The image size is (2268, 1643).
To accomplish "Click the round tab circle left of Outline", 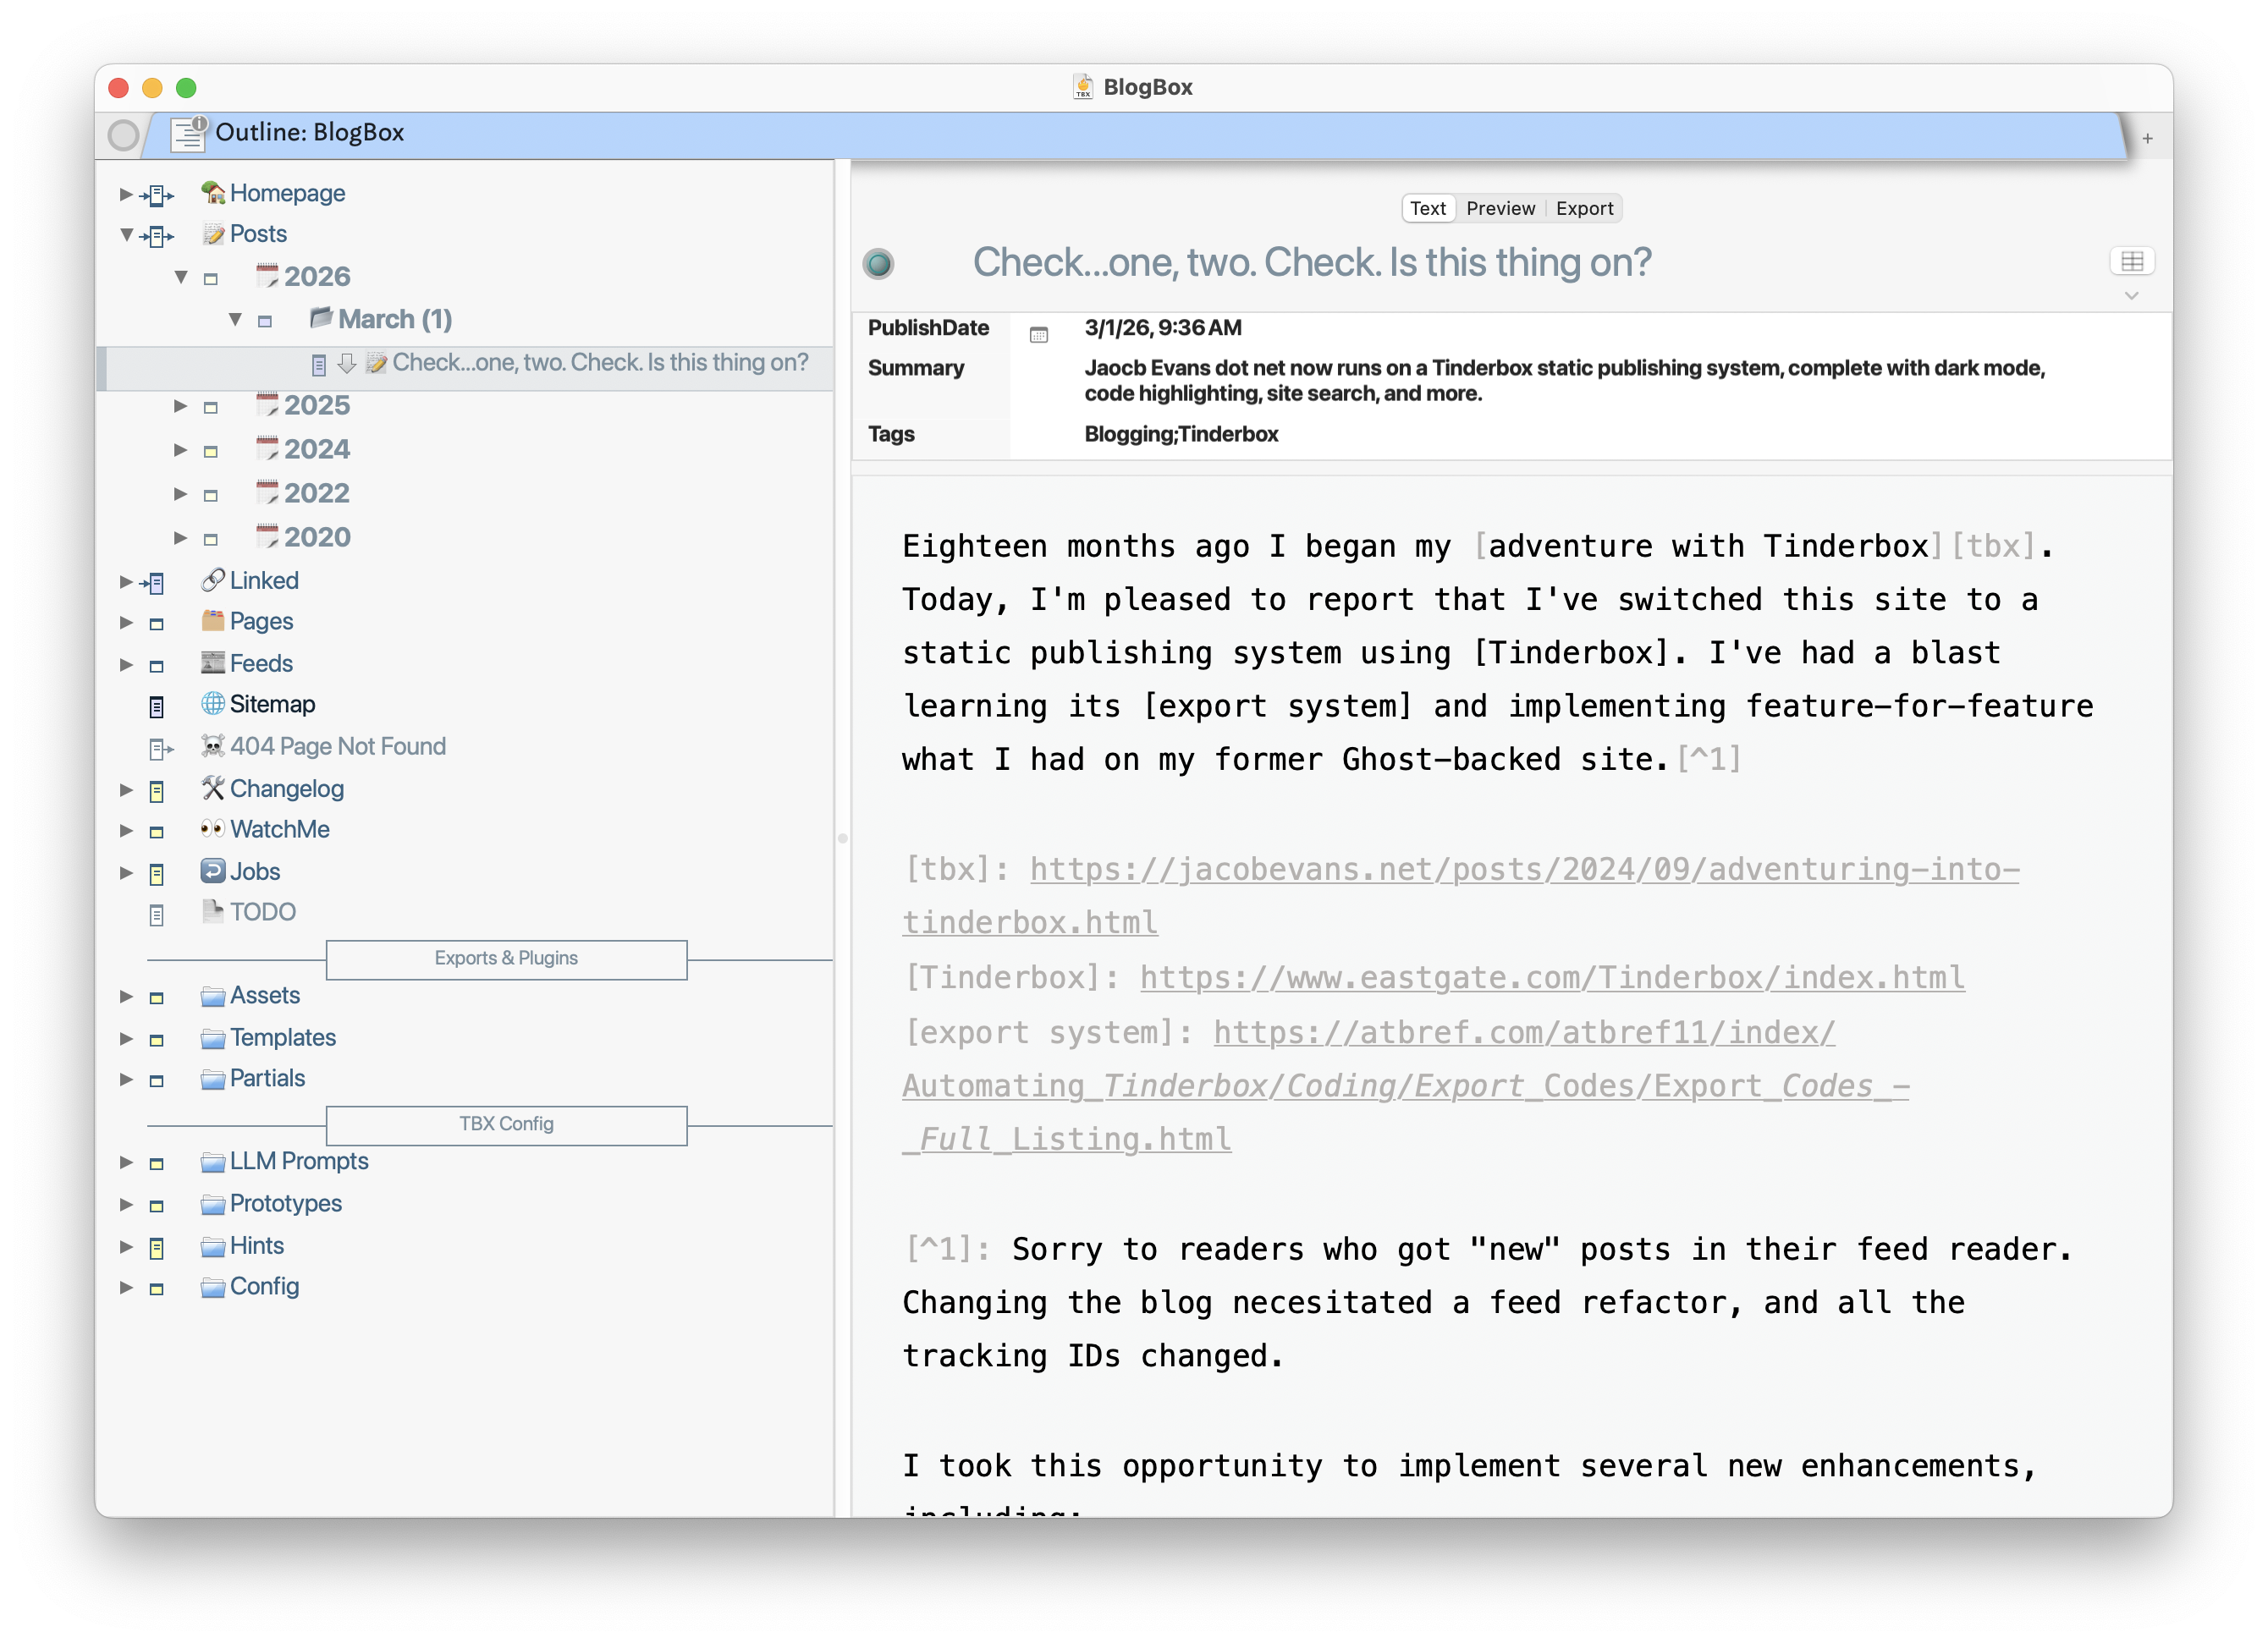I will [x=123, y=135].
